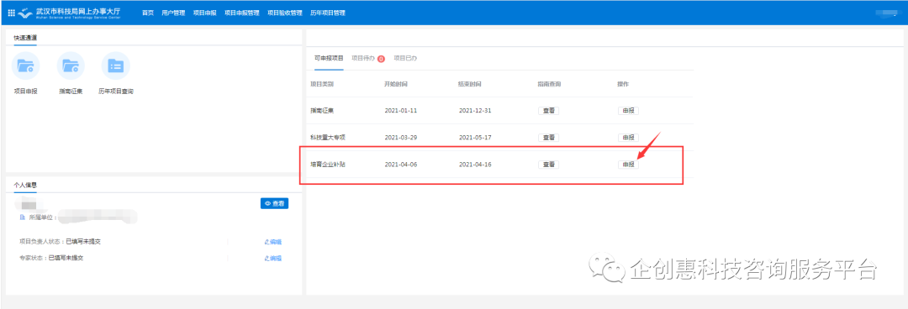Screen dimensions: 908x309
Task: Open the 历年项目查询 list icon
Action: click(116, 66)
